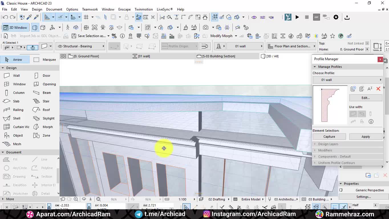Screen dimensions: 389x219
Task: Click the Capture button
Action: pyautogui.click(x=329, y=137)
